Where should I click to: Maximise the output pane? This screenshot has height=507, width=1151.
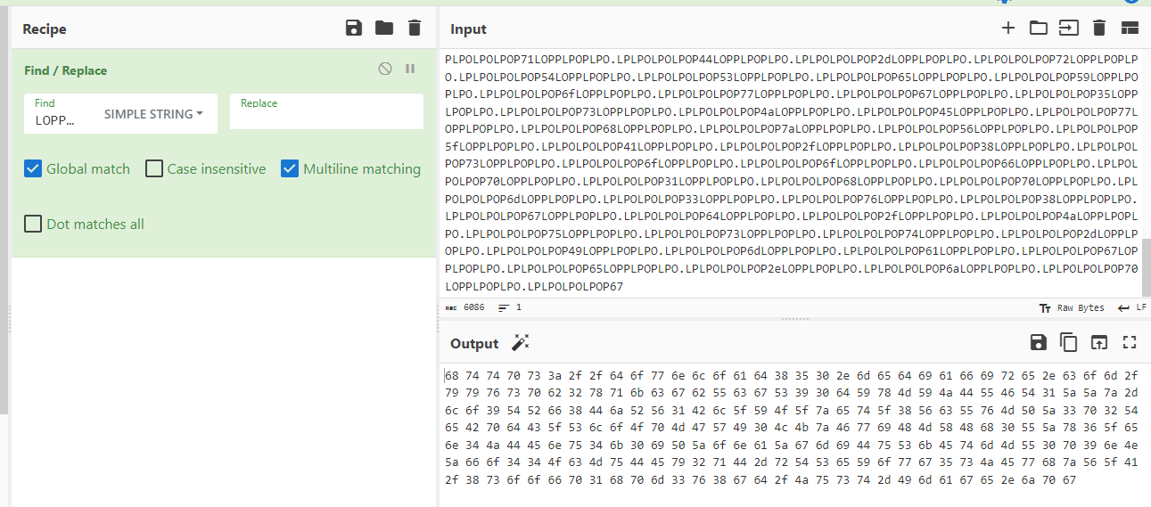[x=1130, y=342]
